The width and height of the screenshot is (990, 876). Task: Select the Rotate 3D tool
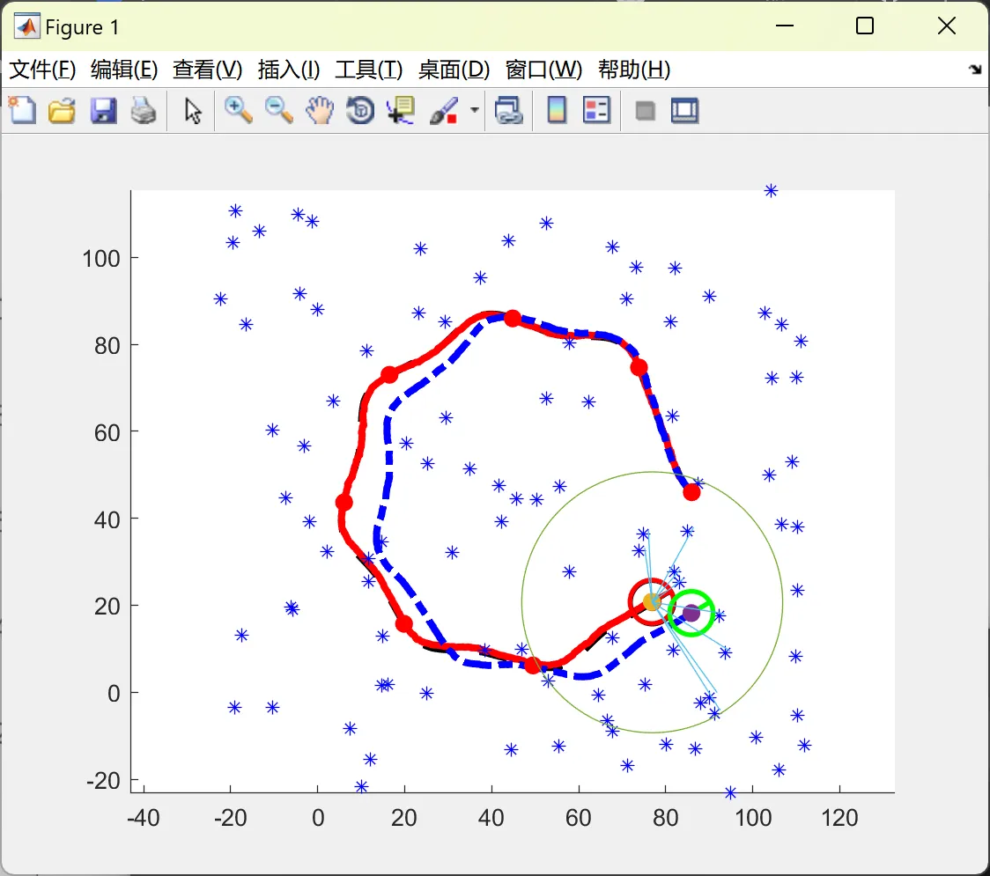[360, 110]
